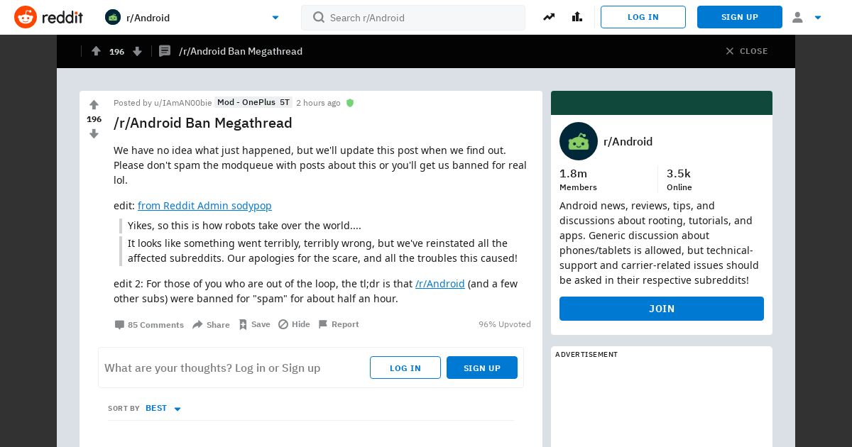852x447 pixels.
Task: Open the user account menu icon
Action: (x=797, y=17)
